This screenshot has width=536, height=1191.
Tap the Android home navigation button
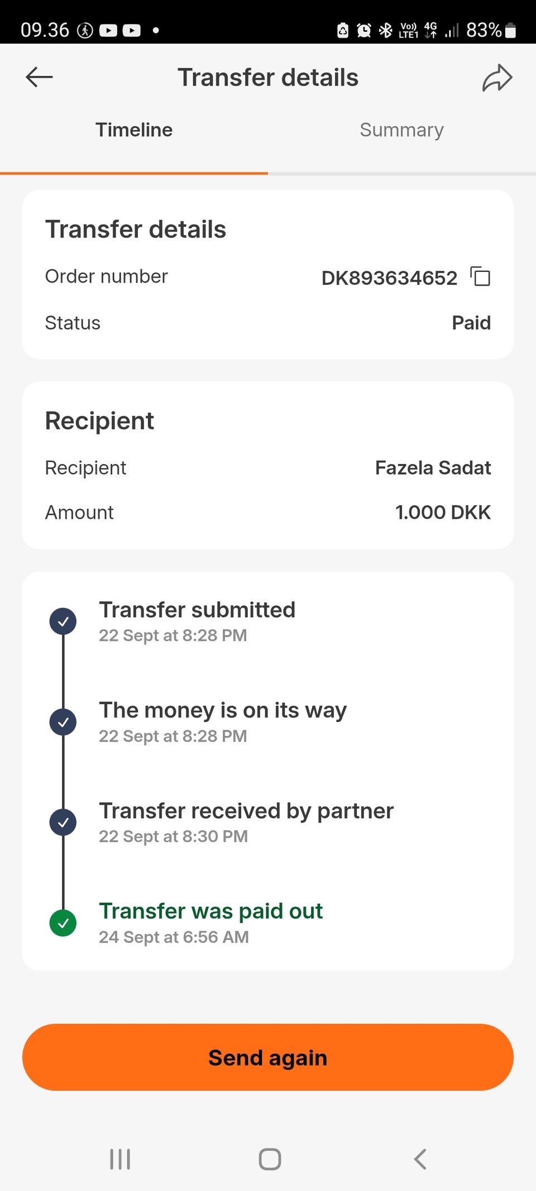click(x=270, y=1159)
